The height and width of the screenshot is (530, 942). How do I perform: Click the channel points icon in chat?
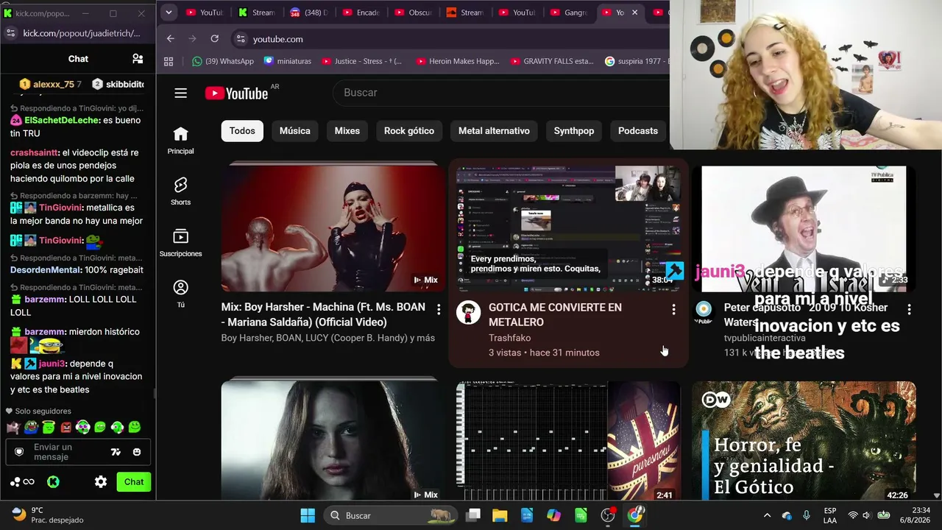pyautogui.click(x=22, y=482)
